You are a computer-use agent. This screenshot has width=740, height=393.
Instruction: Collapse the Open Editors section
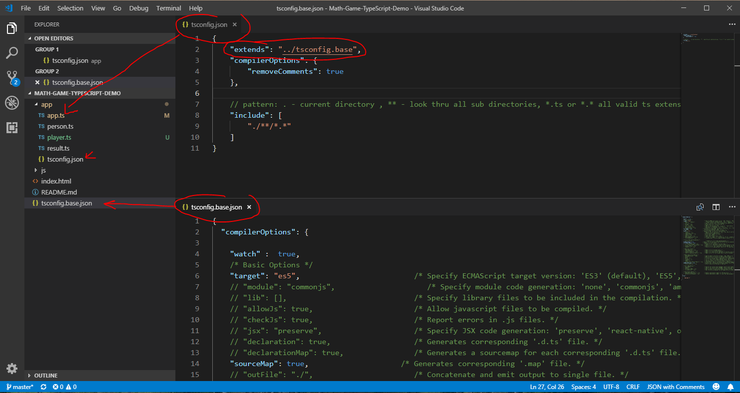tap(53, 38)
